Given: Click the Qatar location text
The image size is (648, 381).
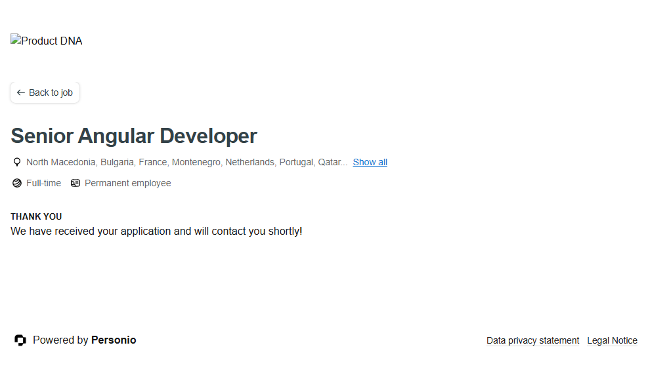Looking at the screenshot, I should [330, 162].
